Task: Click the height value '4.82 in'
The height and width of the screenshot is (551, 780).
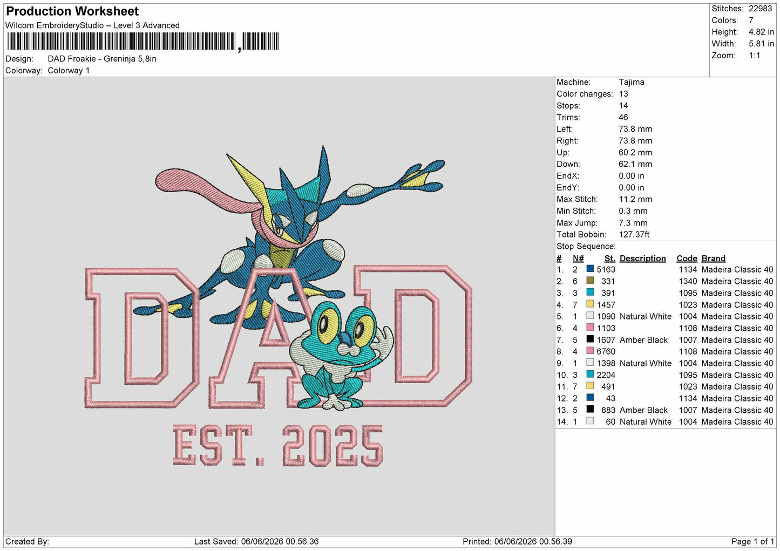Action: [x=761, y=32]
